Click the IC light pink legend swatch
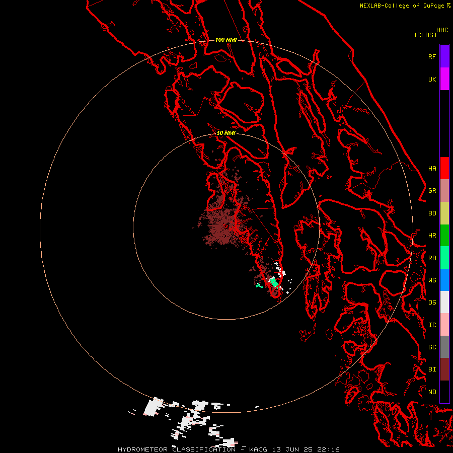Image resolution: width=453 pixels, height=453 pixels. pos(444,325)
